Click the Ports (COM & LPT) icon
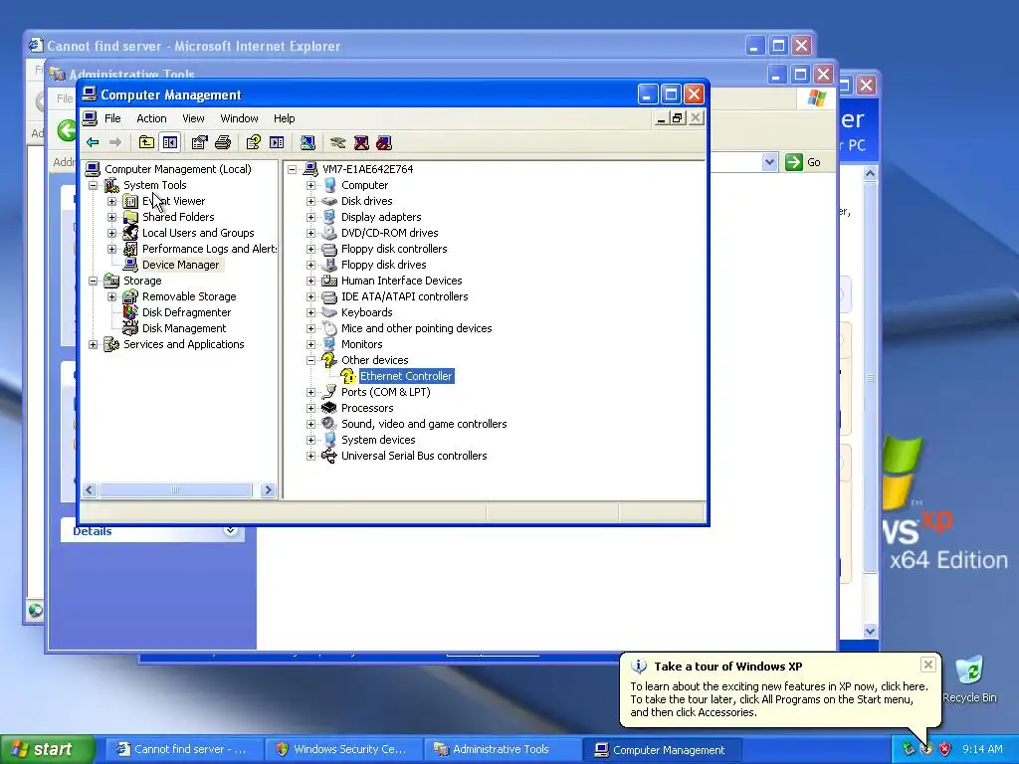Screen dimensions: 1019x764 pyautogui.click(x=329, y=392)
